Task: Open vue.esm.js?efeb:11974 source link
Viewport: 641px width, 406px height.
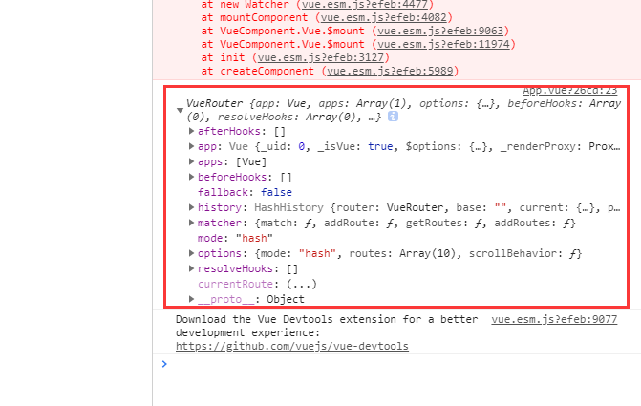Action: coord(443,44)
